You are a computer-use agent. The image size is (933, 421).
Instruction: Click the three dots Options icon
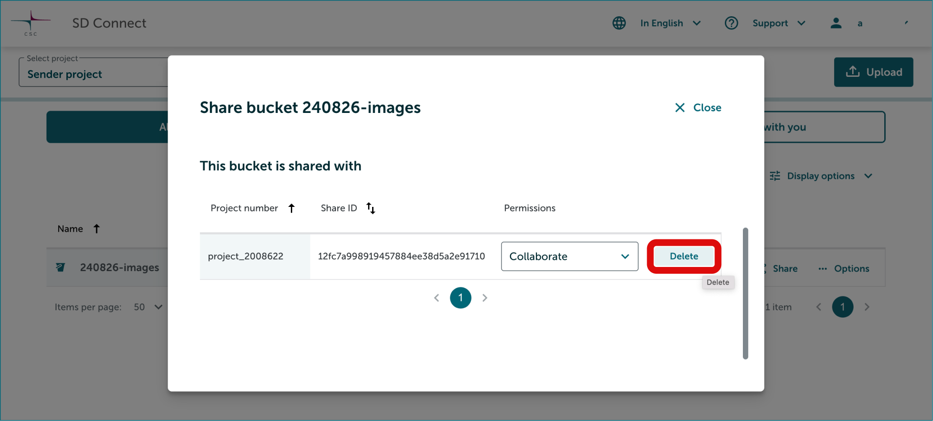click(x=823, y=269)
